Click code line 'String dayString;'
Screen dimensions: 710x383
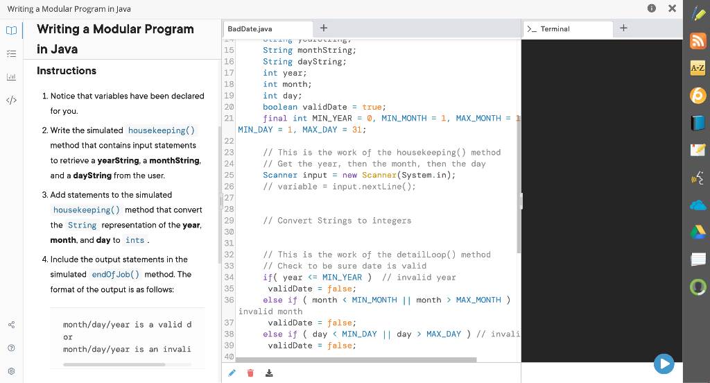pos(304,62)
